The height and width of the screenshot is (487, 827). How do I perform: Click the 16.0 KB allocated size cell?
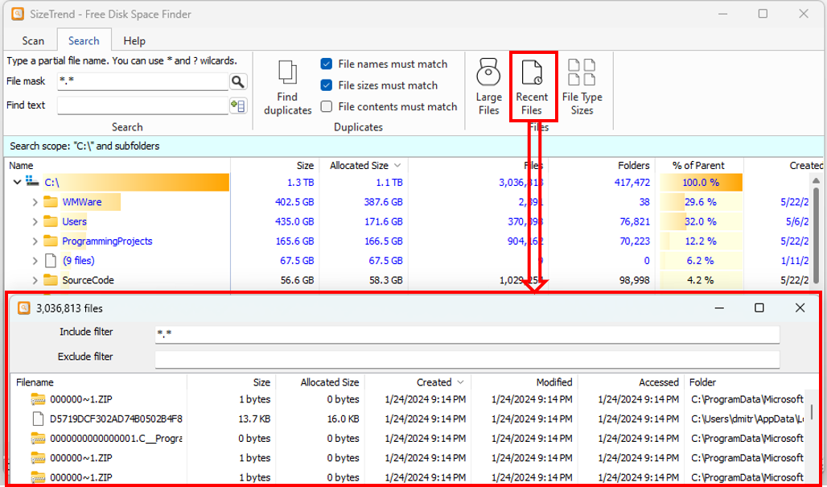(343, 419)
